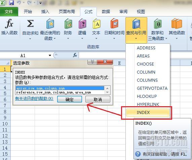Switch to the Data (数据) tab

point(106,12)
